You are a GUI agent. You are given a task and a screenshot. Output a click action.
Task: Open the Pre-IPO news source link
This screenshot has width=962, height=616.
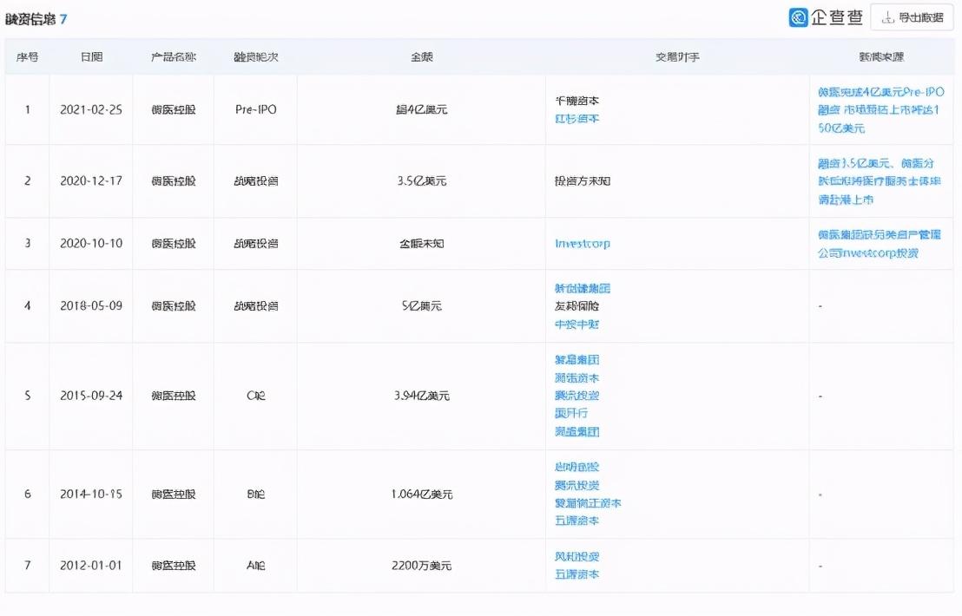coord(880,109)
